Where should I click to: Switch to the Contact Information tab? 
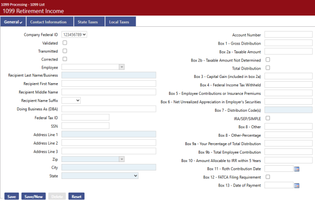48,22
